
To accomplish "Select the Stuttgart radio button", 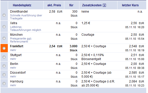I will 4,57.
